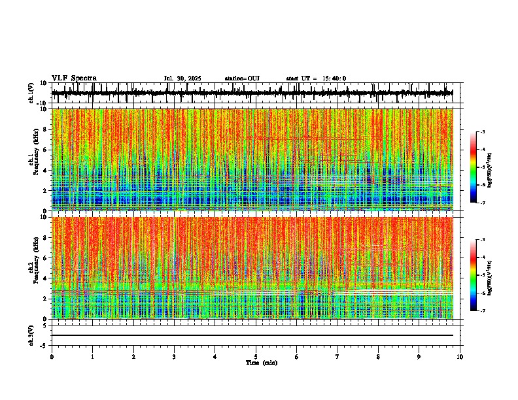Click the ch.2 spectrogram color scale bar
The height and width of the screenshot is (400, 518).
click(x=474, y=275)
